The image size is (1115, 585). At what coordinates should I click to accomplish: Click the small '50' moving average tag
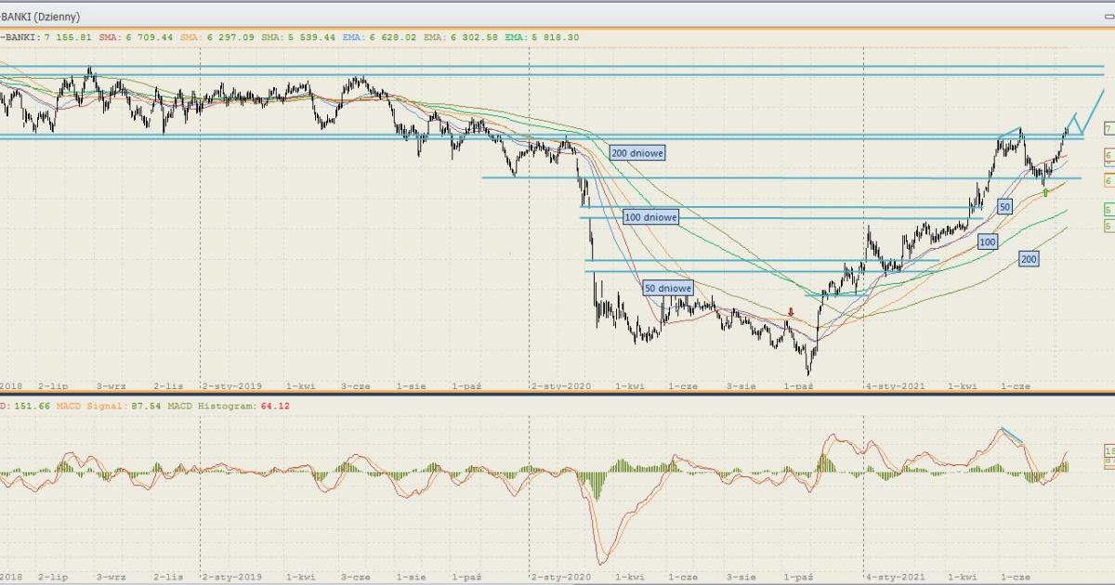1004,207
